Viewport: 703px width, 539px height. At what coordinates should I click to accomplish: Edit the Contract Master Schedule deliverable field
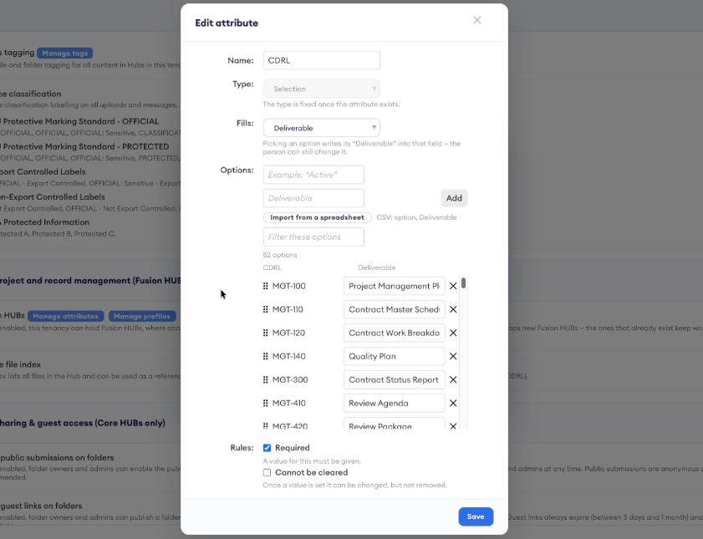coord(395,309)
